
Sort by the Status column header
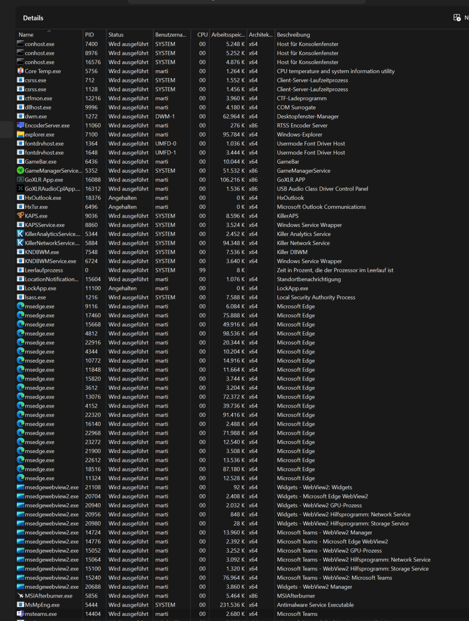point(130,35)
